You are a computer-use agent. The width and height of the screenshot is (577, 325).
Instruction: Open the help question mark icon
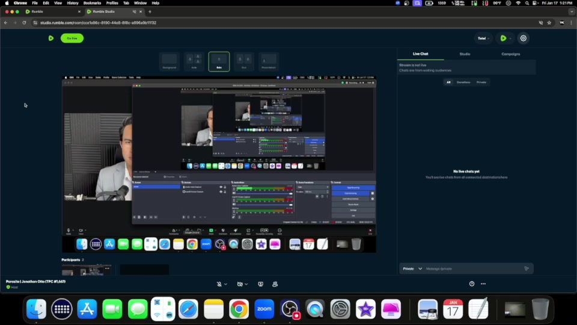tap(472, 283)
